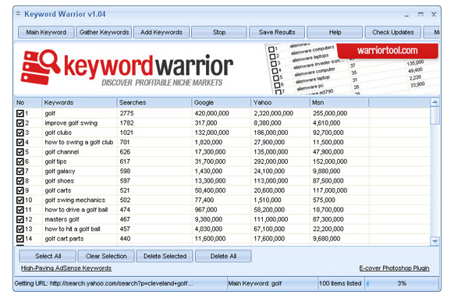Toggle the golf channel row checkbox
Image resolution: width=454 pixels, height=298 pixels.
click(x=20, y=152)
